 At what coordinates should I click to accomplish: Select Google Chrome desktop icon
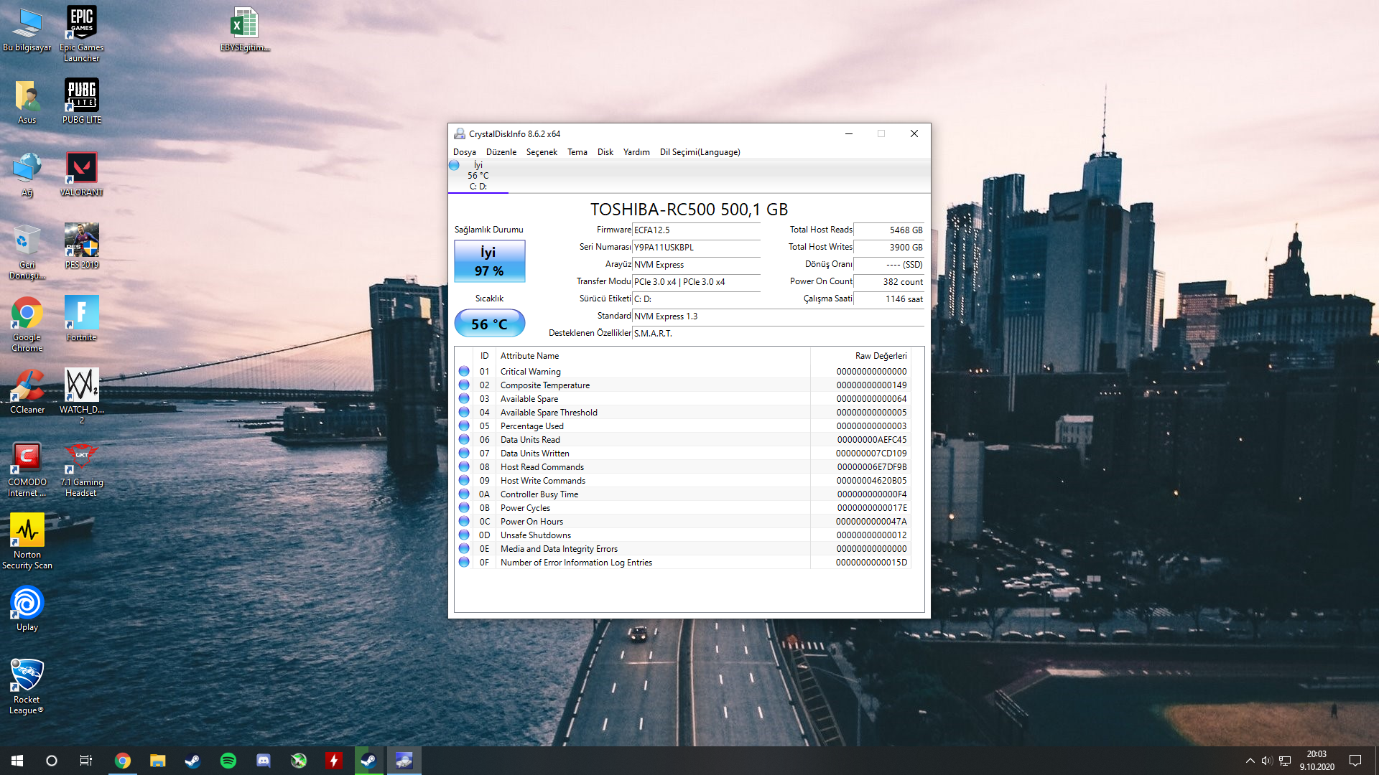(27, 324)
